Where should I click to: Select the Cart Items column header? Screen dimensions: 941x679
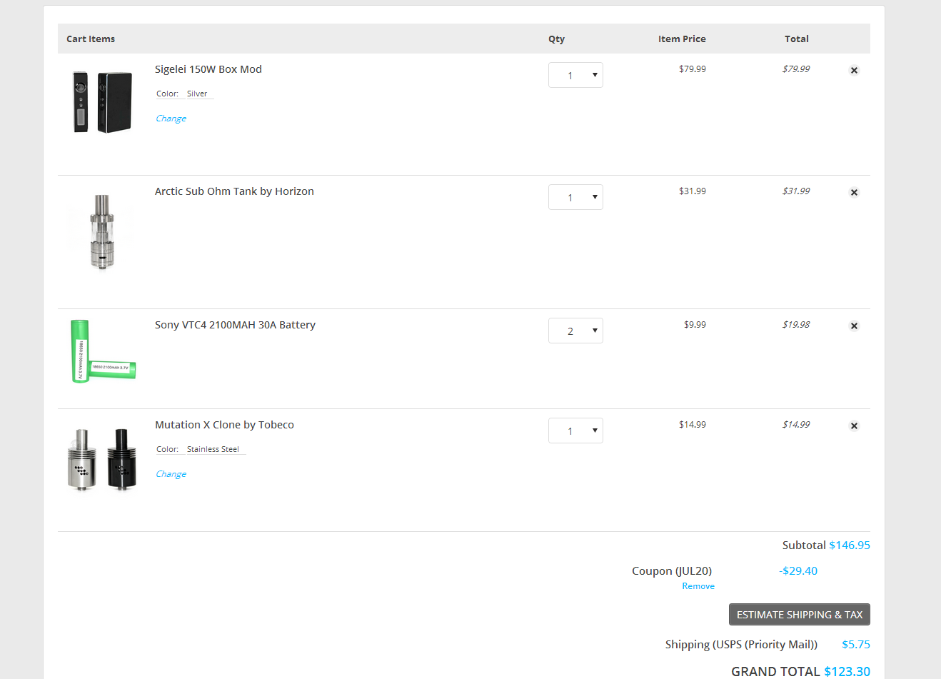coord(91,39)
